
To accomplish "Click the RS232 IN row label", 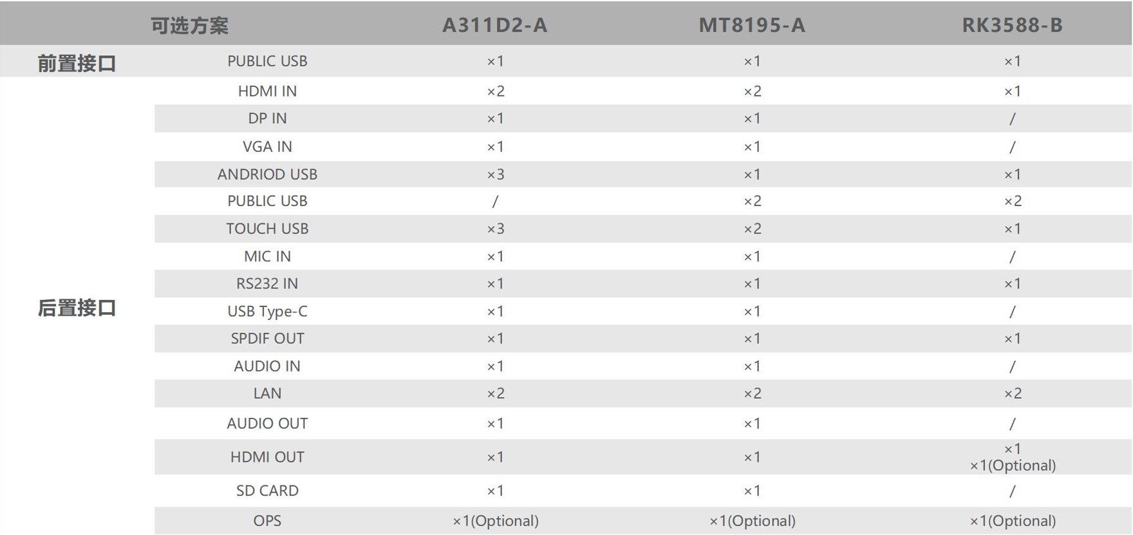I will point(267,283).
